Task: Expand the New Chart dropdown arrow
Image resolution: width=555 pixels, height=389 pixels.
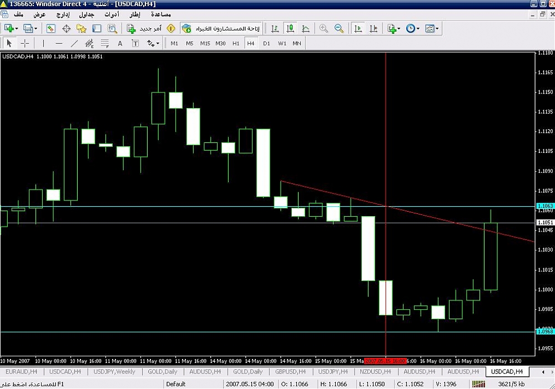Action: click(x=17, y=29)
